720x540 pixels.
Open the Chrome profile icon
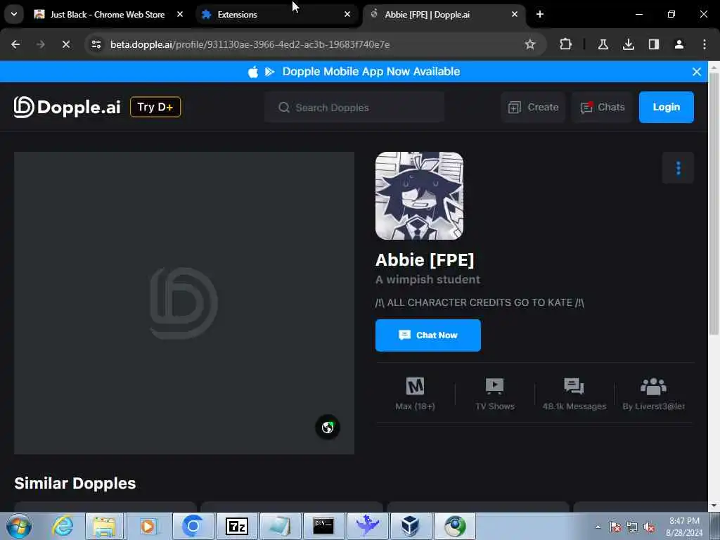coord(679,44)
